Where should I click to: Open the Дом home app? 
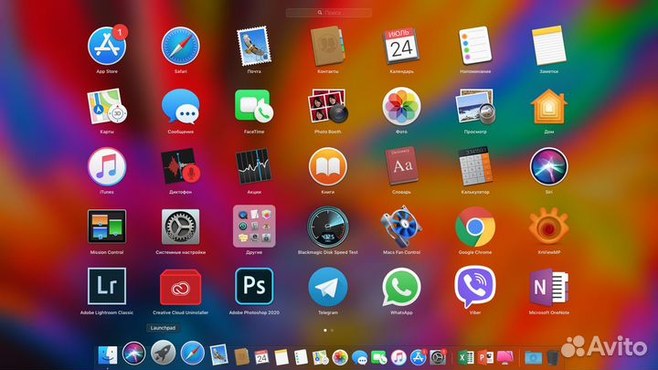(549, 107)
